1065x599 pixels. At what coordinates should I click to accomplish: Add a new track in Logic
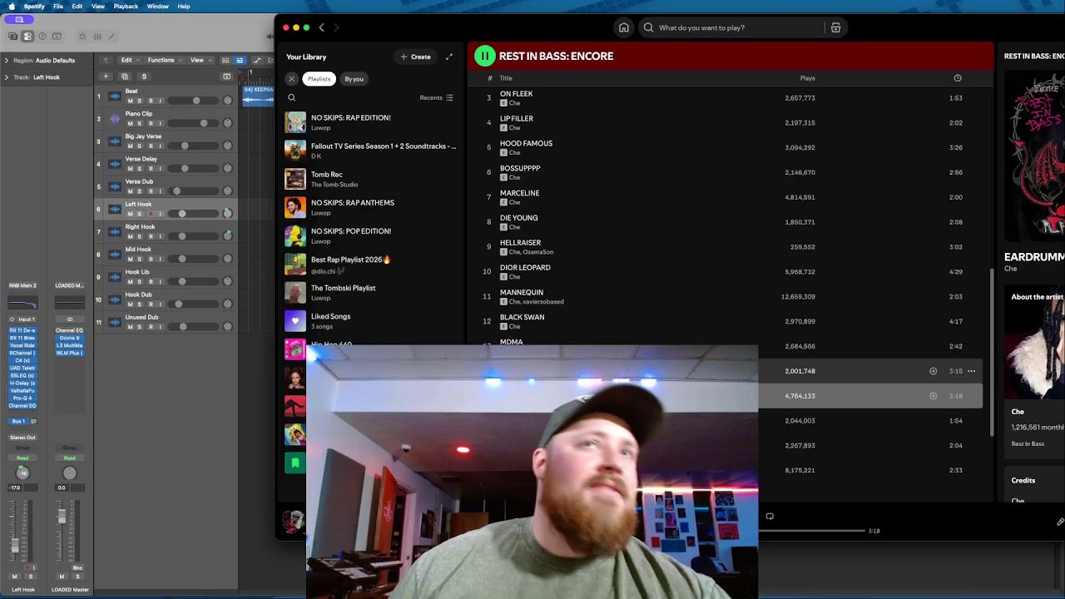click(x=106, y=77)
